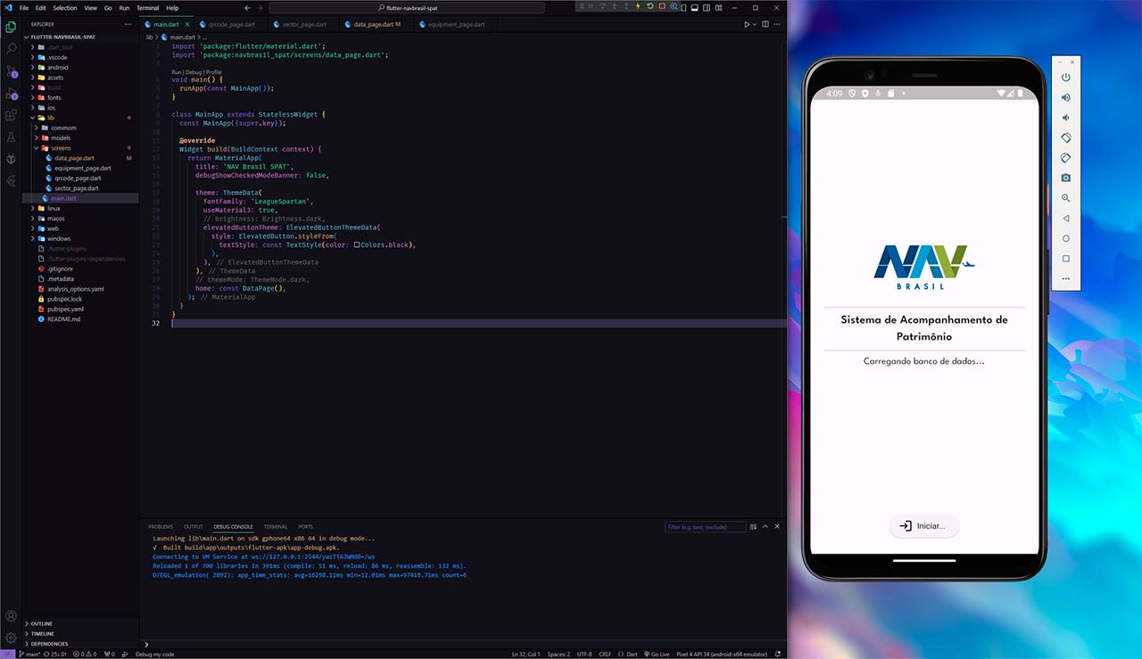1142x659 pixels.
Task: Click the Split Editor icon
Action: pos(765,24)
